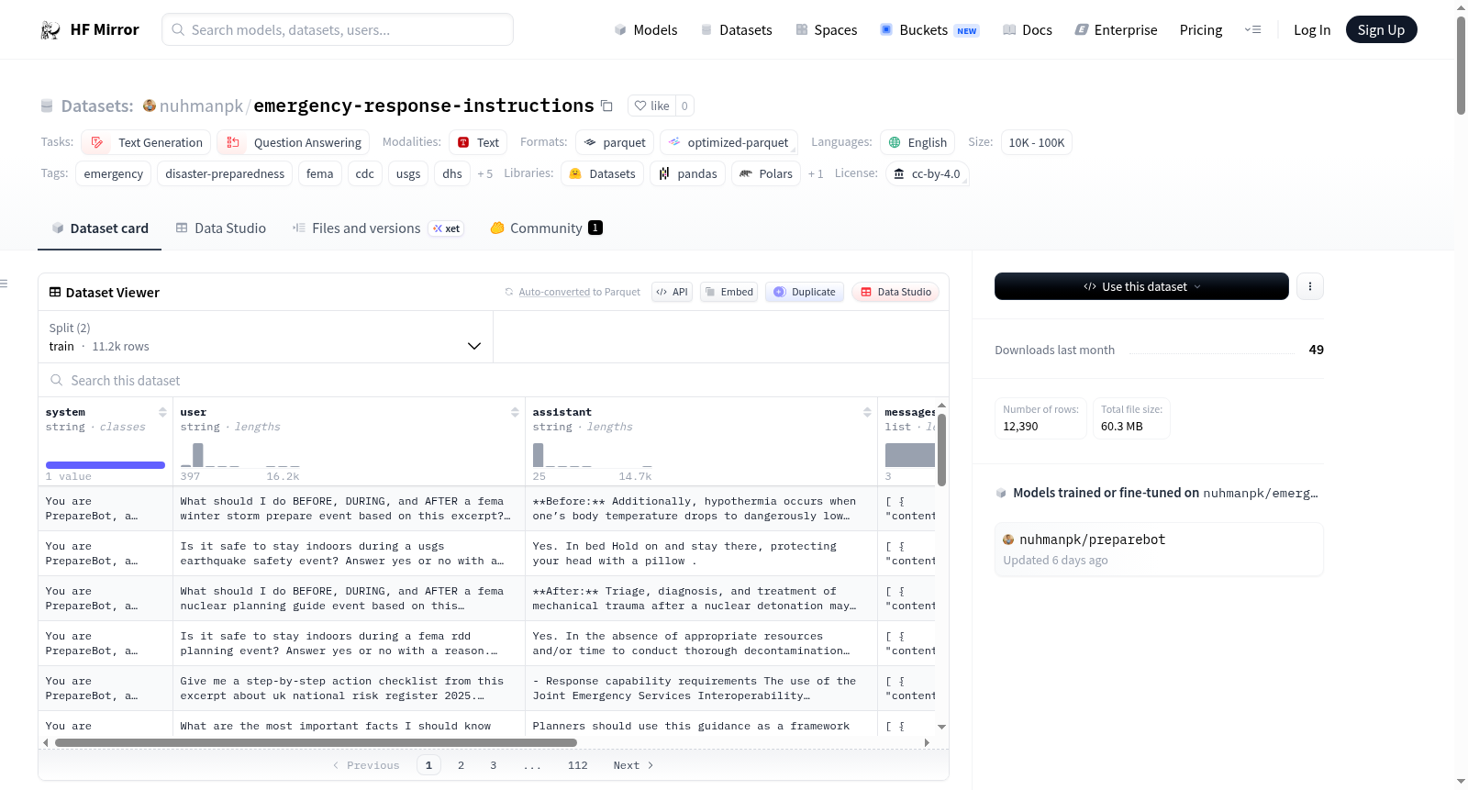Click the emergency tag
Image resolution: width=1468 pixels, height=790 pixels.
pos(114,173)
